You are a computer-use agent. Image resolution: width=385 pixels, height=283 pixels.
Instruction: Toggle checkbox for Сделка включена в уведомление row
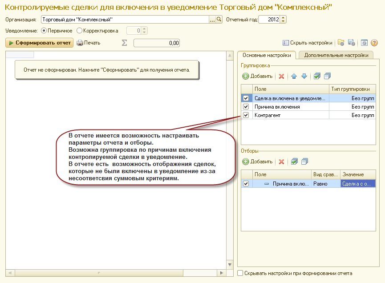click(246, 98)
